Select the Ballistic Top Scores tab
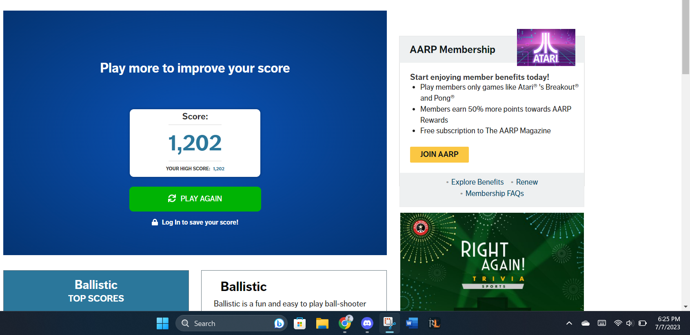 click(96, 291)
